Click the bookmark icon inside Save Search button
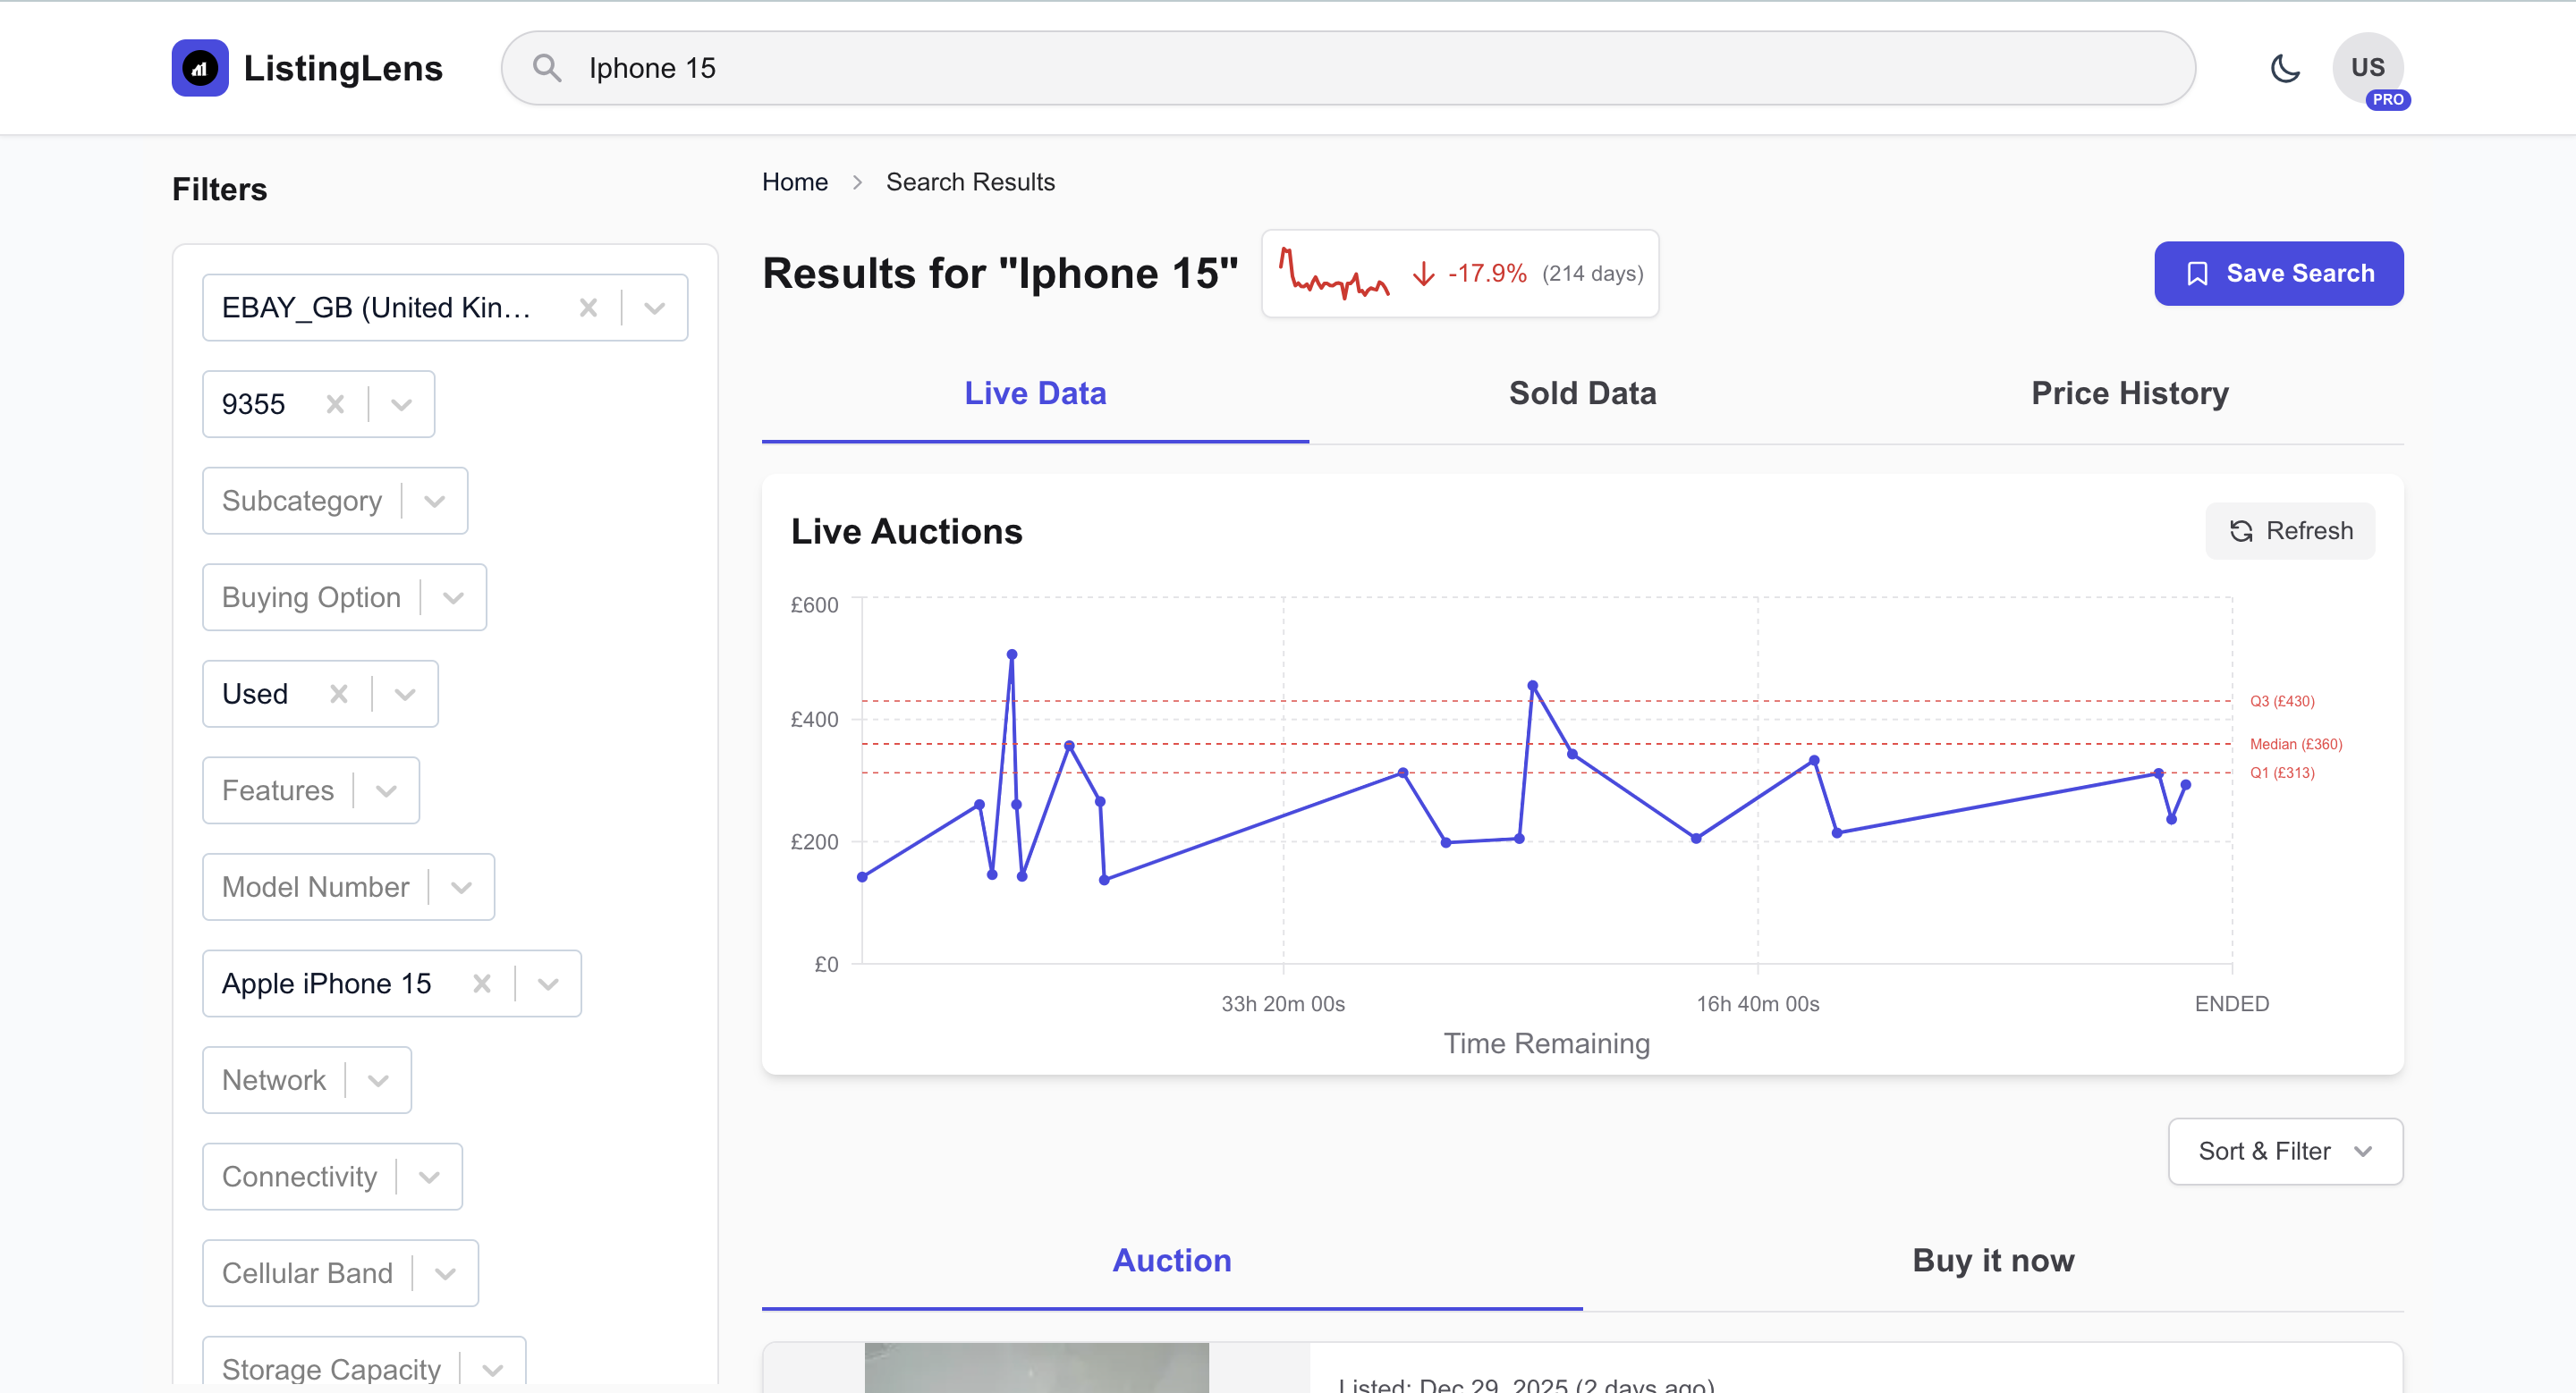The height and width of the screenshot is (1393, 2576). (2196, 273)
